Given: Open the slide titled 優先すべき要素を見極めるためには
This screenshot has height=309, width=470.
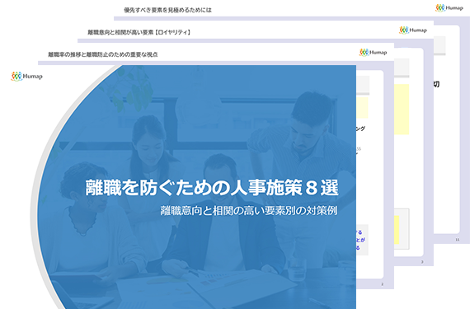Looking at the screenshot, I should 167,10.
